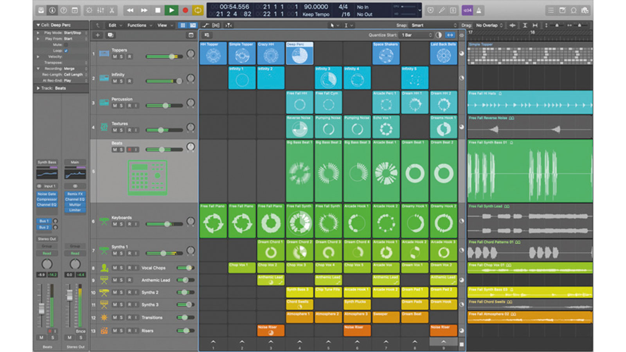Solo the Transitions track
This screenshot has height=352, width=626.
pyautogui.click(x=121, y=318)
